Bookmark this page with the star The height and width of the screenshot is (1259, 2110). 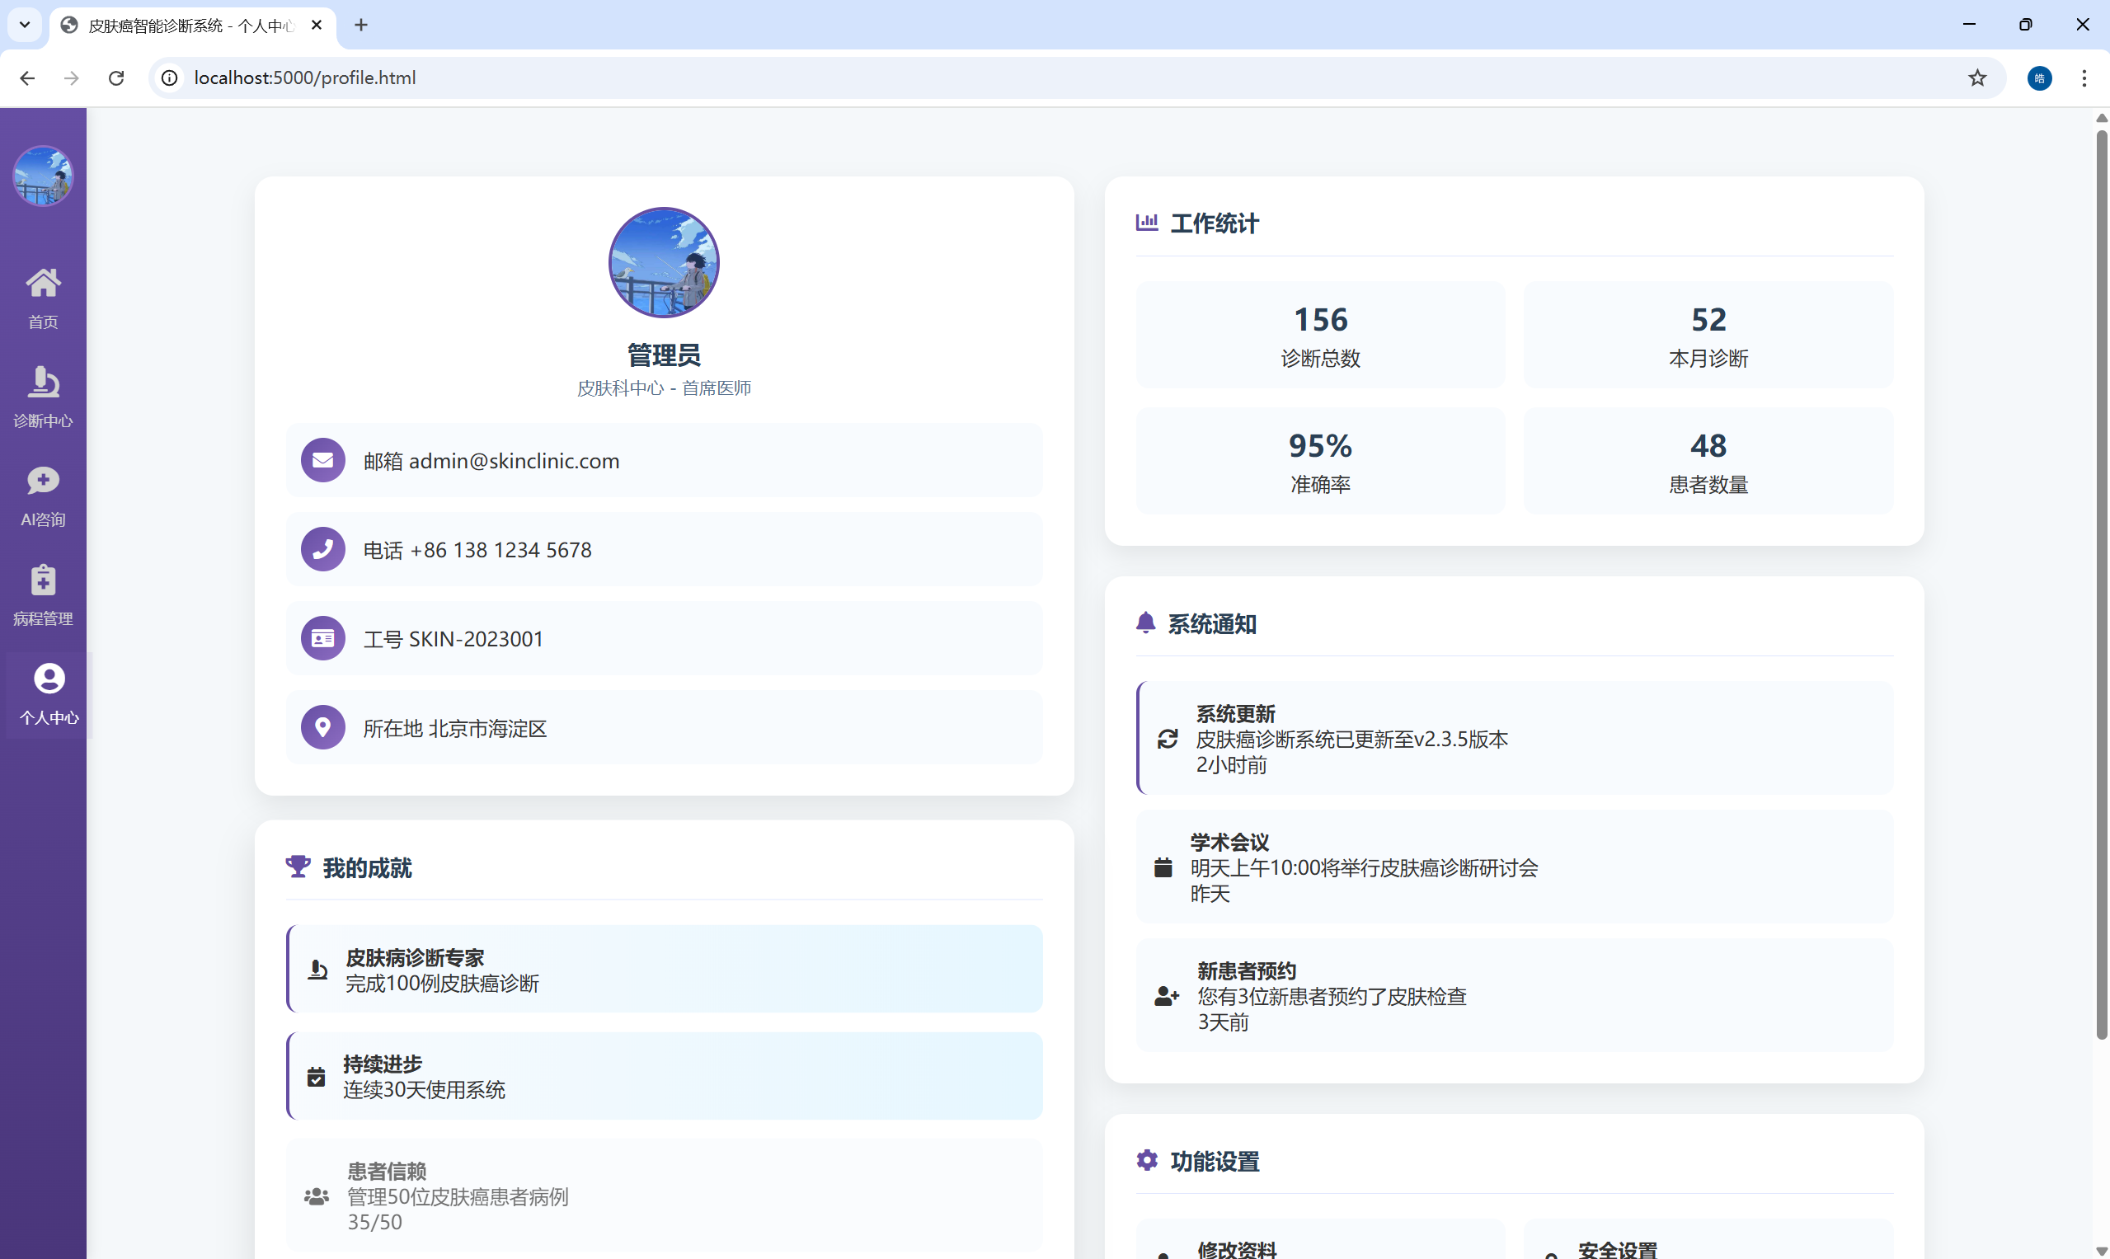point(1977,78)
